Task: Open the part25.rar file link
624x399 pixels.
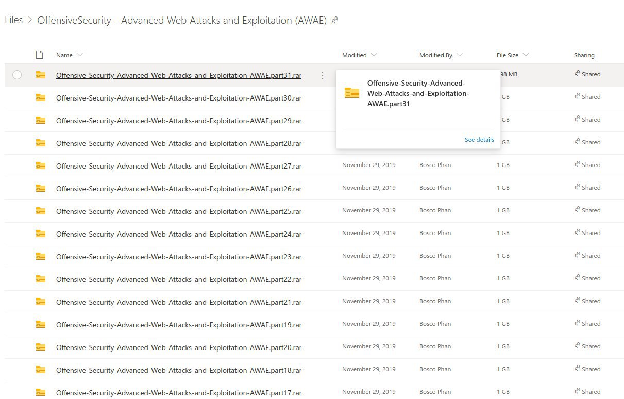Action: (179, 211)
